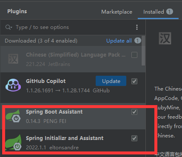
Task: Disable the GitHub Copilot plugin checkbox
Action: [134, 81]
